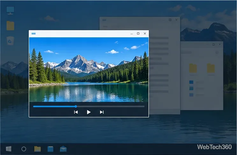Skip to the next track

[102, 112]
